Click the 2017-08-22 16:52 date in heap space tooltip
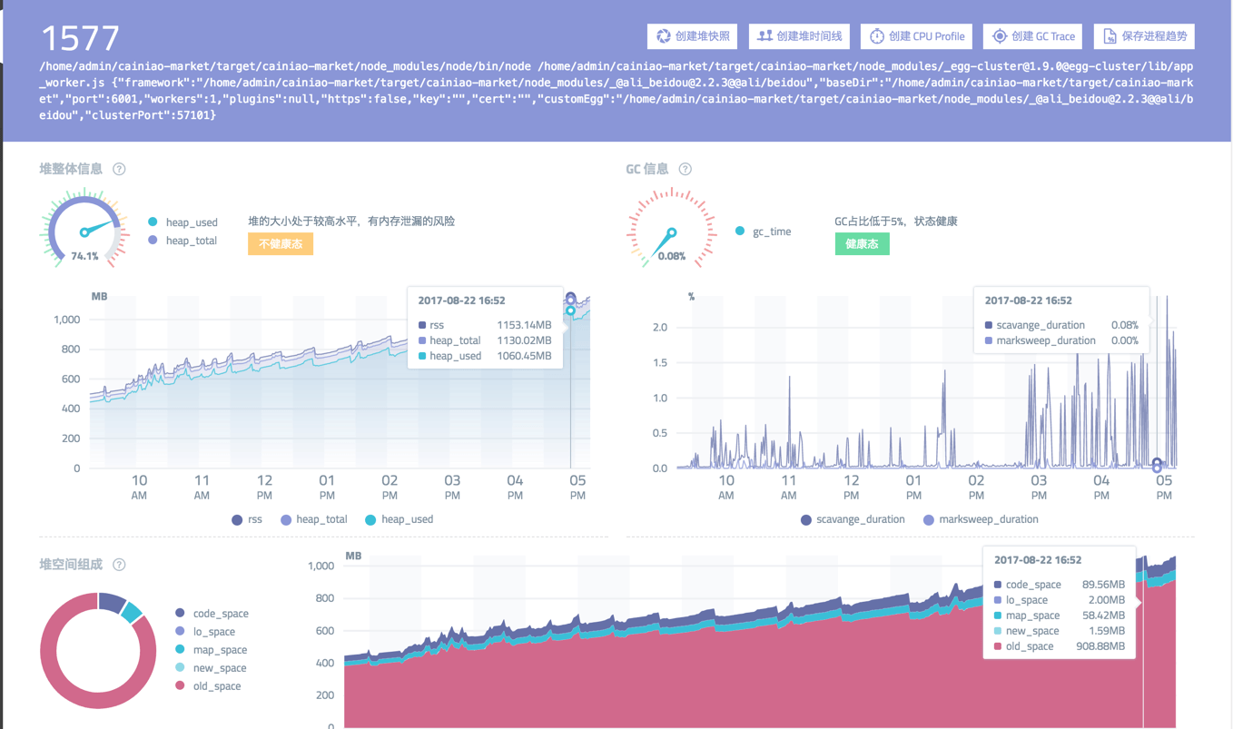 1038,560
